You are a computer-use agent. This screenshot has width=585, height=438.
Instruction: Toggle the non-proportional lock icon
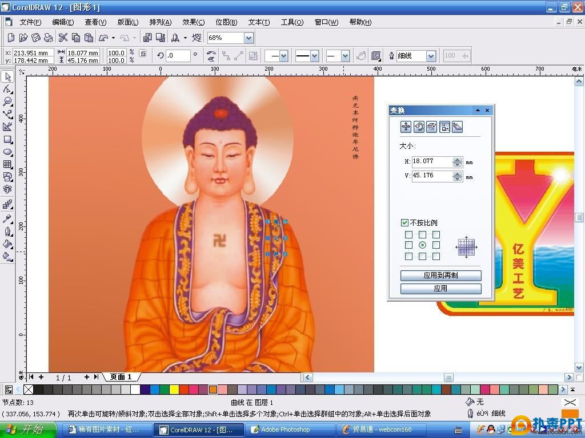[143, 53]
